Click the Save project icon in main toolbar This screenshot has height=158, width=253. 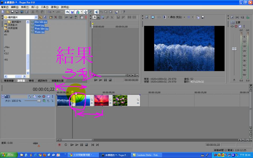tap(12, 12)
